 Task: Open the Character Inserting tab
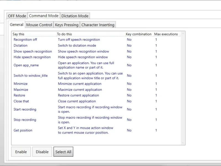coord(98,25)
